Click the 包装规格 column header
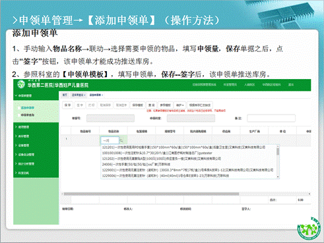The height and width of the screenshot is (243, 324). tap(141, 131)
